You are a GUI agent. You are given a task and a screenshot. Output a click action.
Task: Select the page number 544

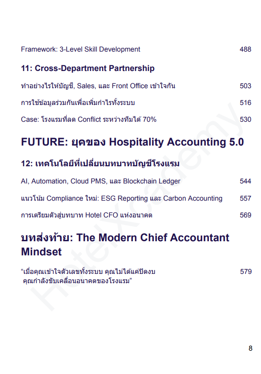click(246, 181)
